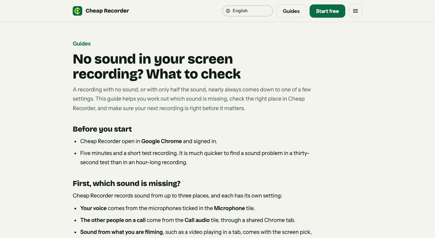
Task: Follow the green Guides breadcrumb link
Action: (x=82, y=44)
